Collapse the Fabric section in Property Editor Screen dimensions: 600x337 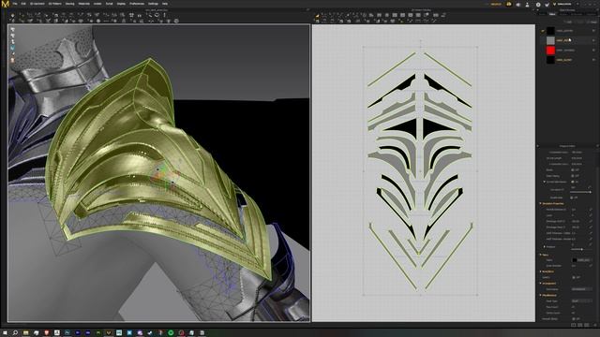540,255
